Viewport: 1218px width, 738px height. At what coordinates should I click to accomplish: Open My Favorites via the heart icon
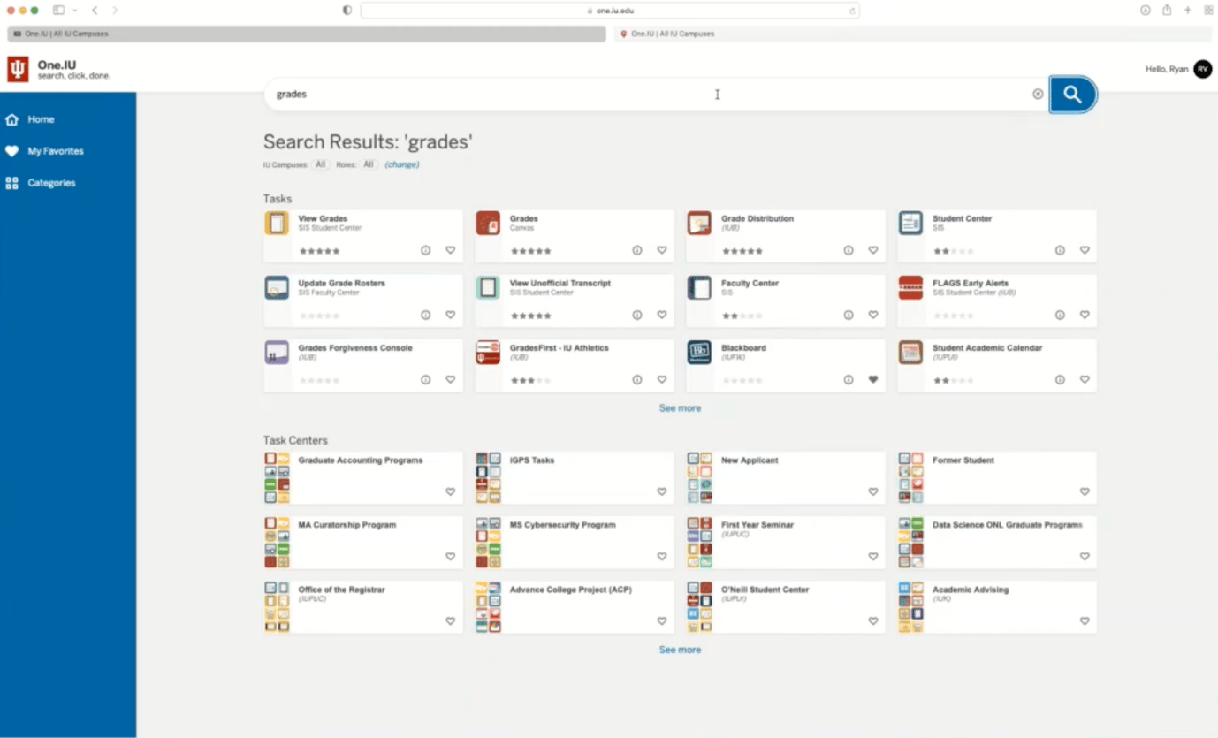click(13, 151)
